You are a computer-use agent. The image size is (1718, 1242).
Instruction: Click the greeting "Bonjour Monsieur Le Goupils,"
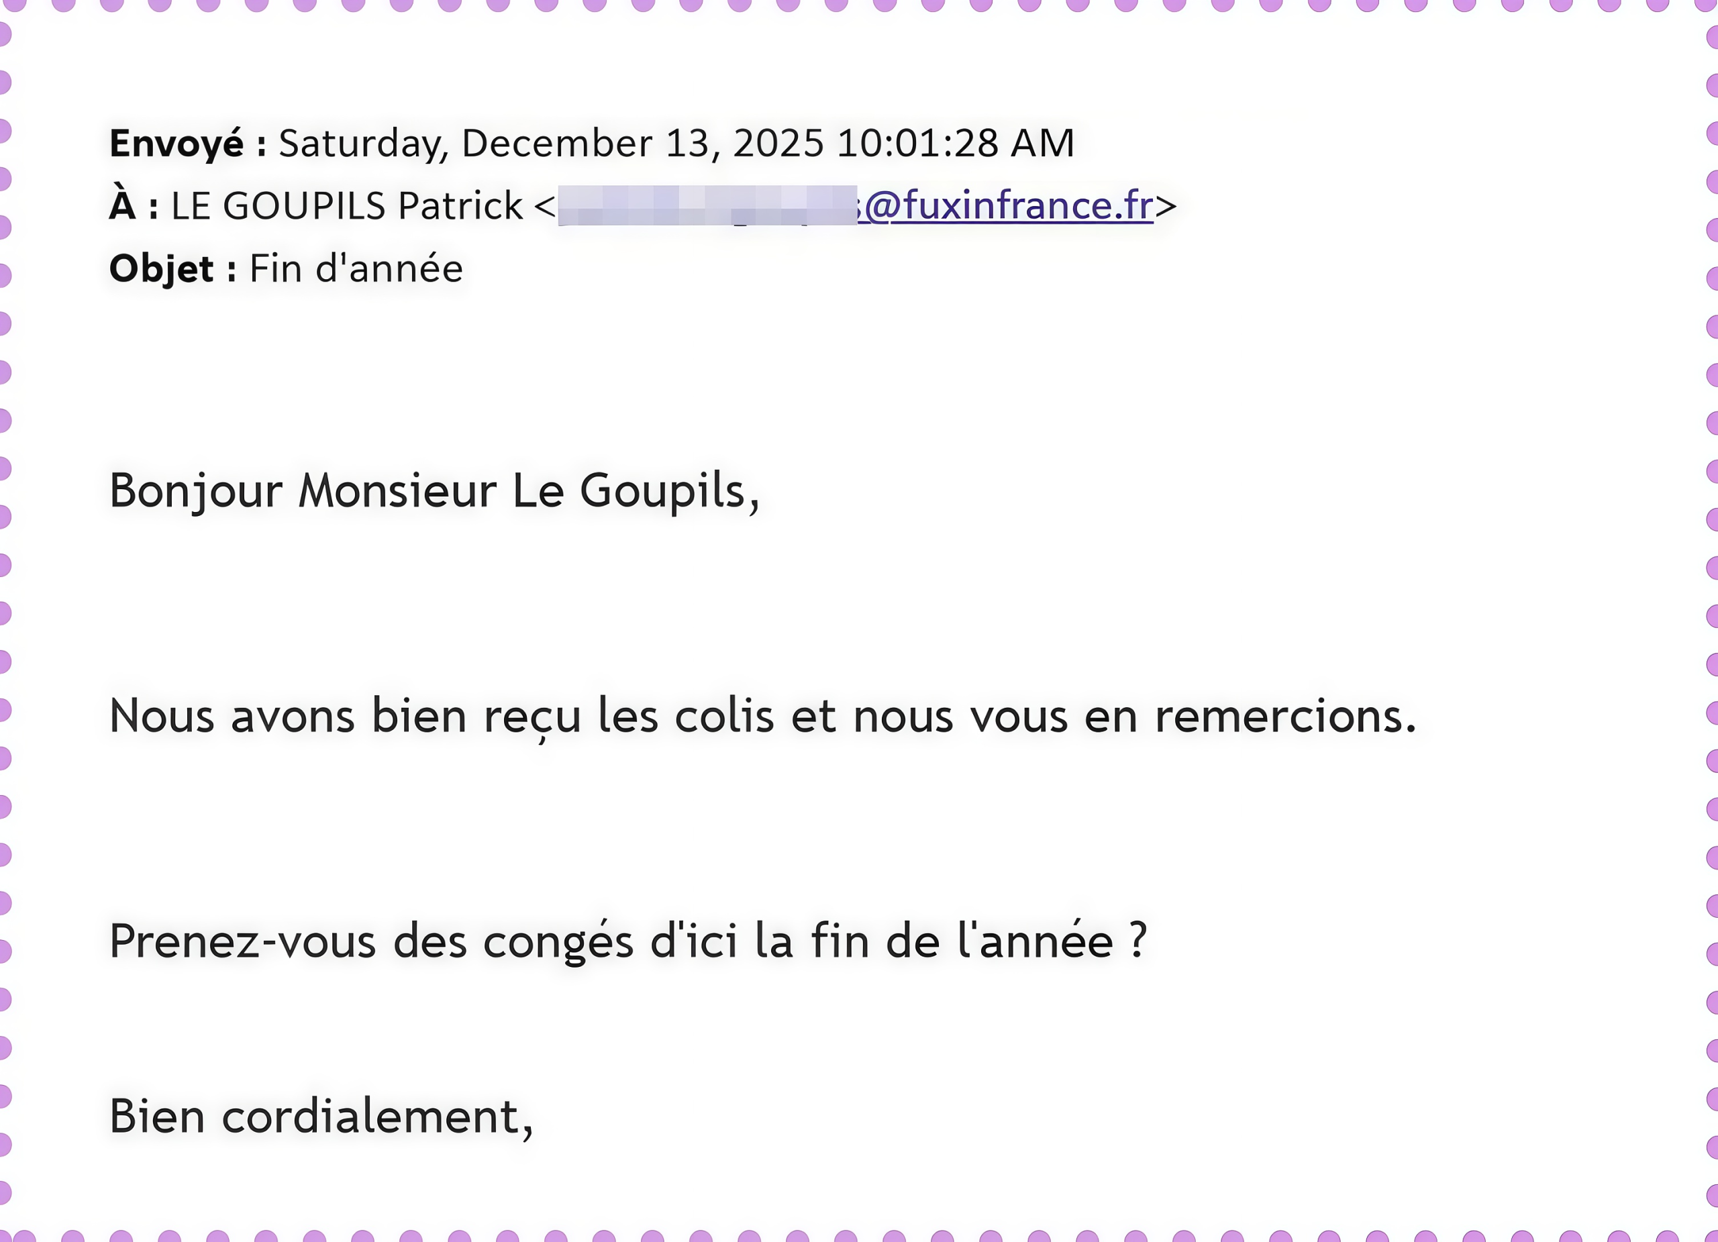pos(434,490)
